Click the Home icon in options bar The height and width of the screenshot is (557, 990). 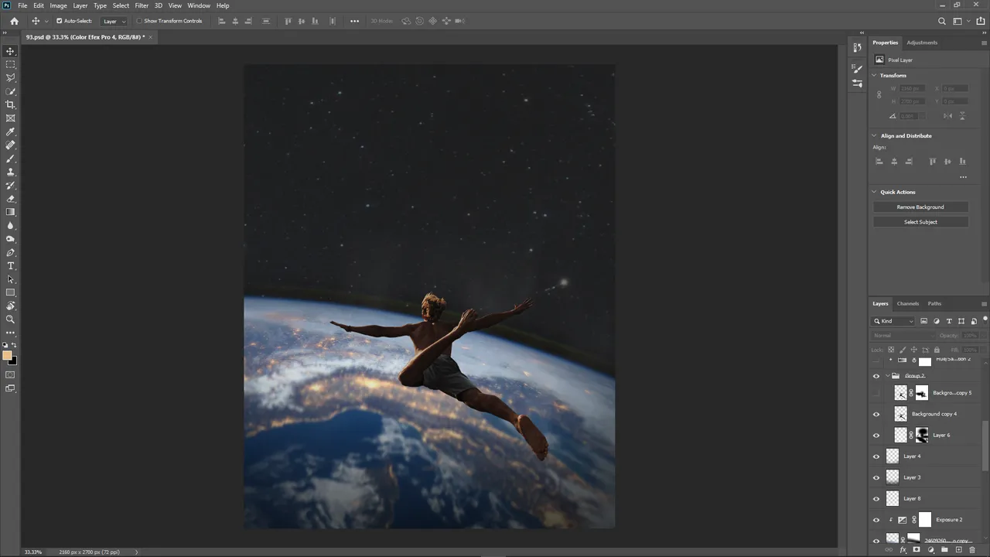14,21
